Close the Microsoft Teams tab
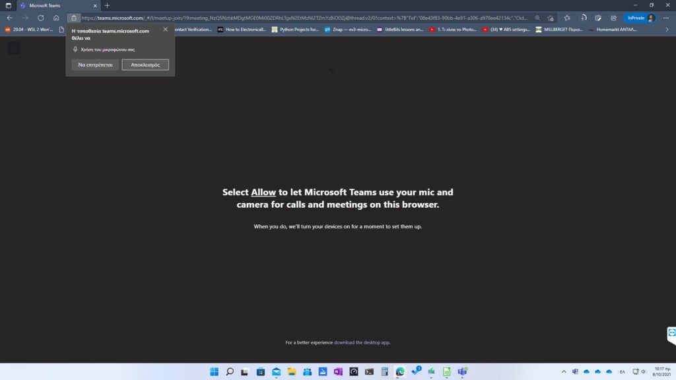This screenshot has width=676, height=380. [95, 5]
